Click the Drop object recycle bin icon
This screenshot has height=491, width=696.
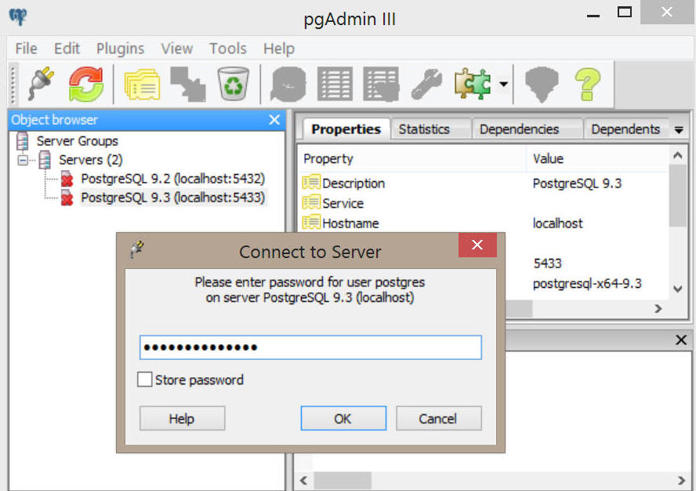[234, 84]
